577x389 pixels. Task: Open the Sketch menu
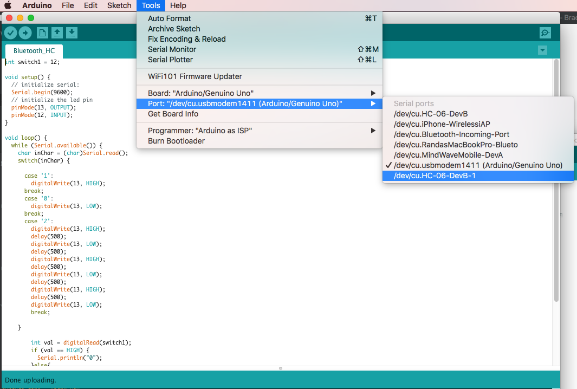119,5
